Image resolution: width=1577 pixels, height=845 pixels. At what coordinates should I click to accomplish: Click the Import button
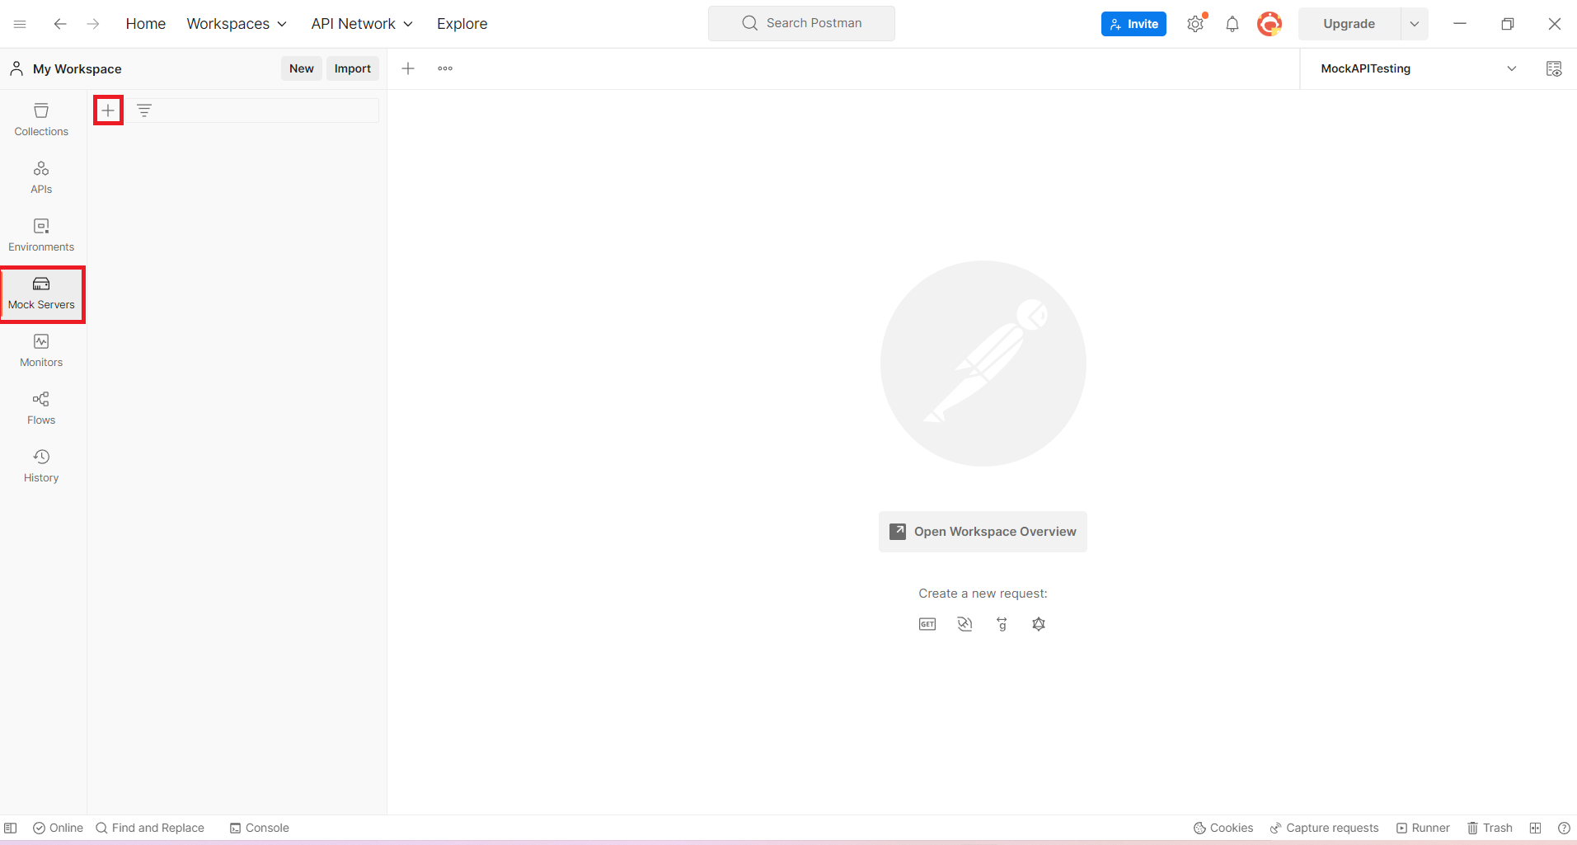[353, 68]
